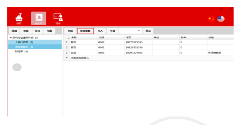Switch language using the China flag

[x=211, y=19]
